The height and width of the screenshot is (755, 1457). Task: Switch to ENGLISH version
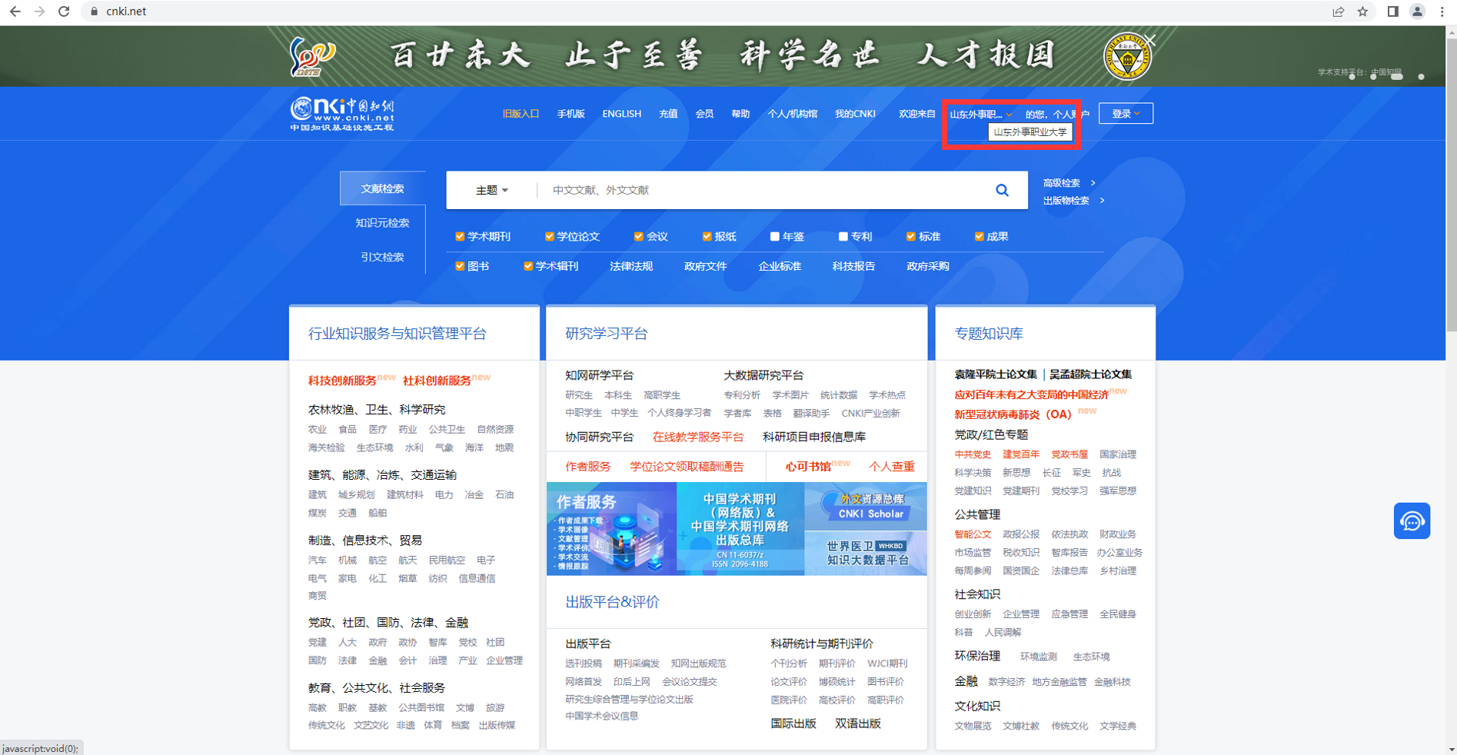[x=621, y=114]
